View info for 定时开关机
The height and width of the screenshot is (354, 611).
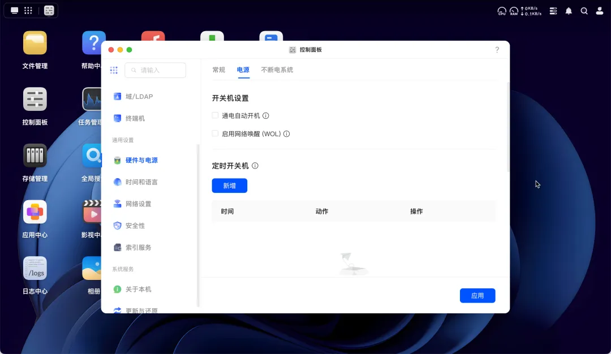pyautogui.click(x=255, y=166)
